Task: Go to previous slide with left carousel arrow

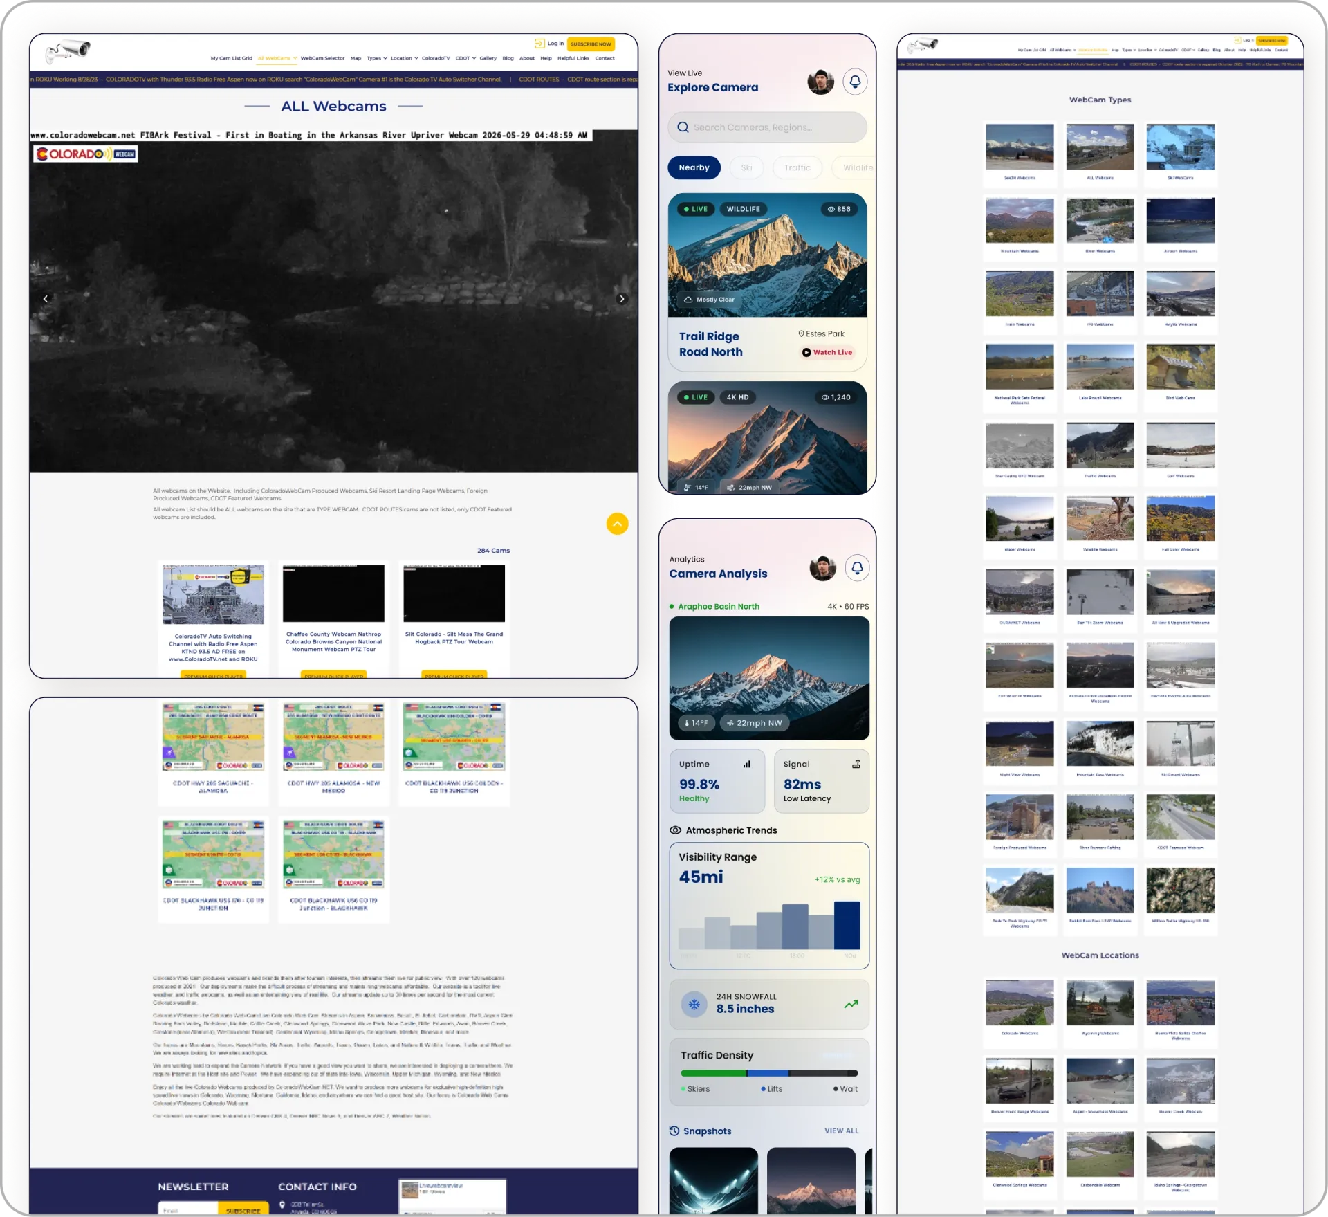Action: coord(46,299)
